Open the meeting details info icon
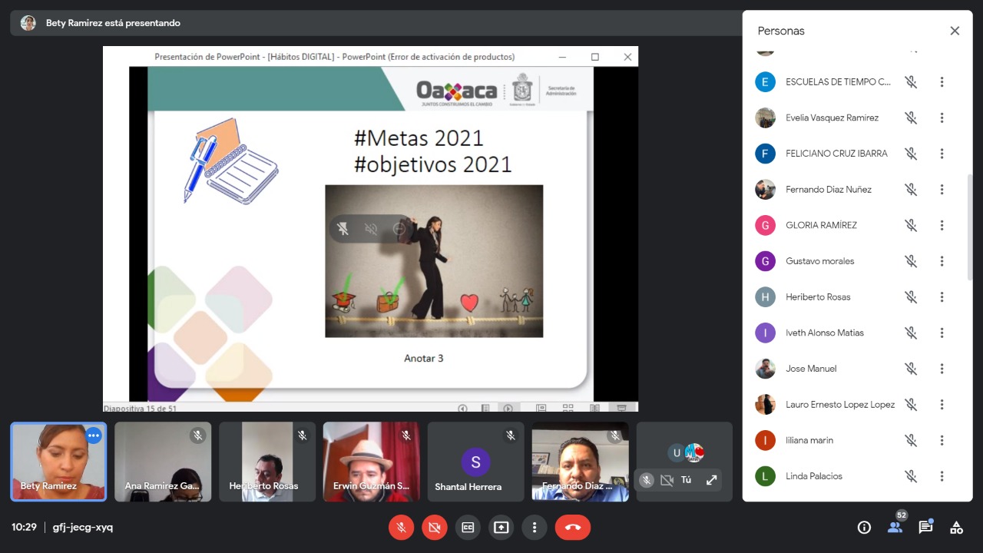The height and width of the screenshot is (553, 983). tap(864, 527)
